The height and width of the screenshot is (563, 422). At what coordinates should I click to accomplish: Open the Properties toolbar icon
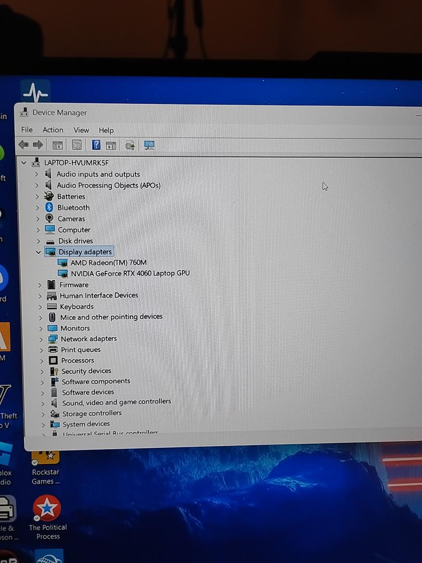click(x=77, y=145)
